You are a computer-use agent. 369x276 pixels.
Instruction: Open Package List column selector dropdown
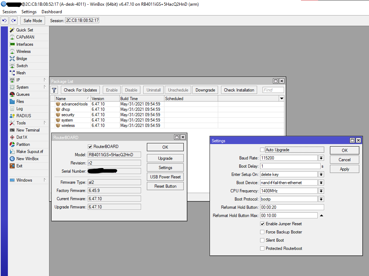click(282, 98)
